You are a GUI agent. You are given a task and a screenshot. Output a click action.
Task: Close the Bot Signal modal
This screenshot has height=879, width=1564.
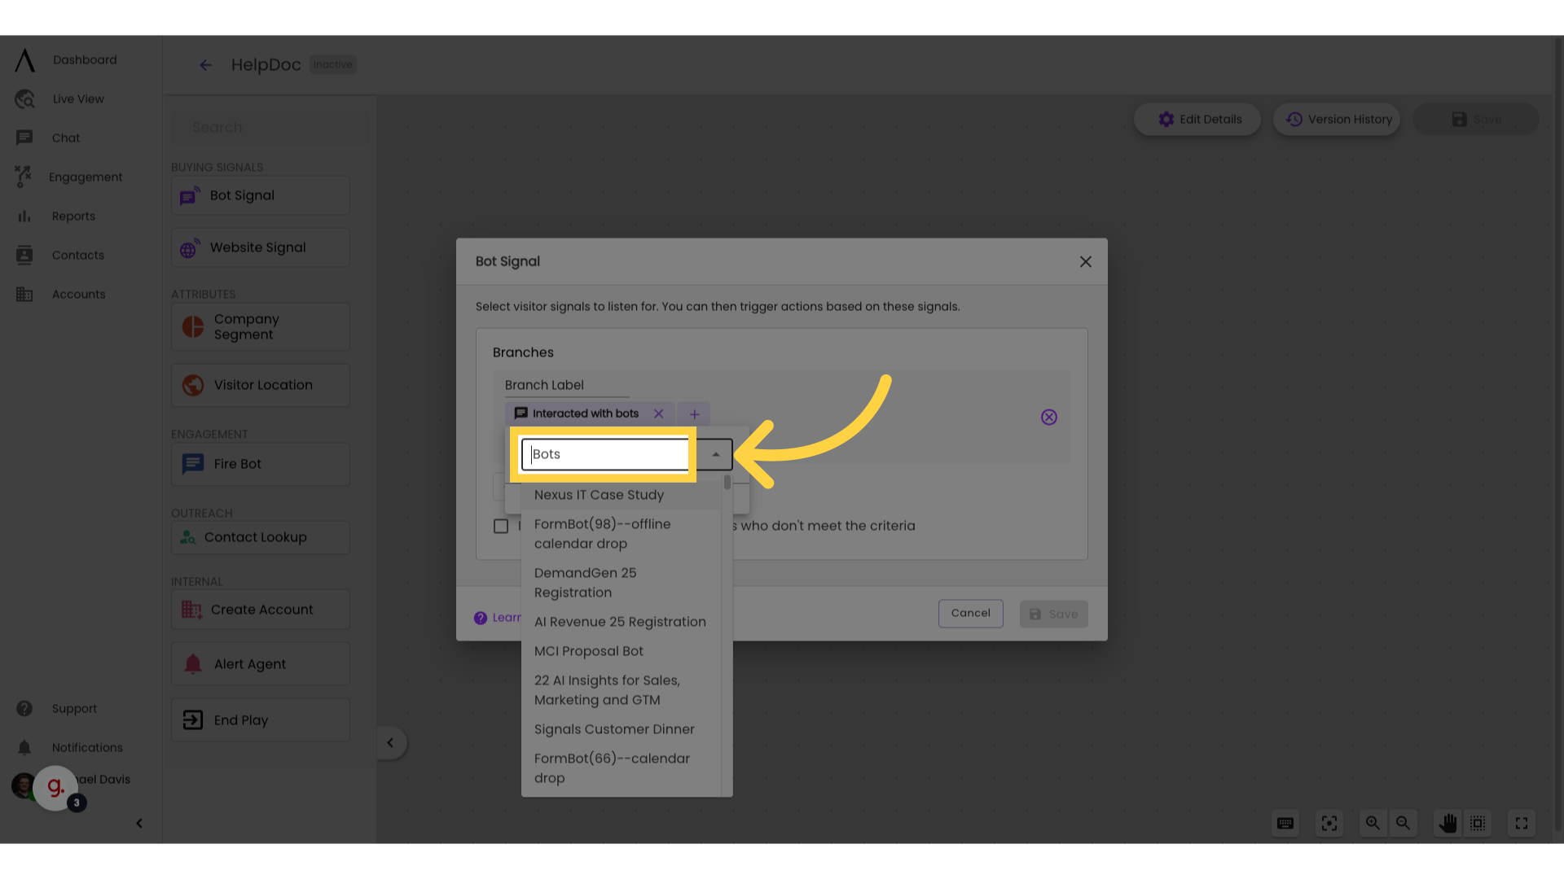(1086, 262)
